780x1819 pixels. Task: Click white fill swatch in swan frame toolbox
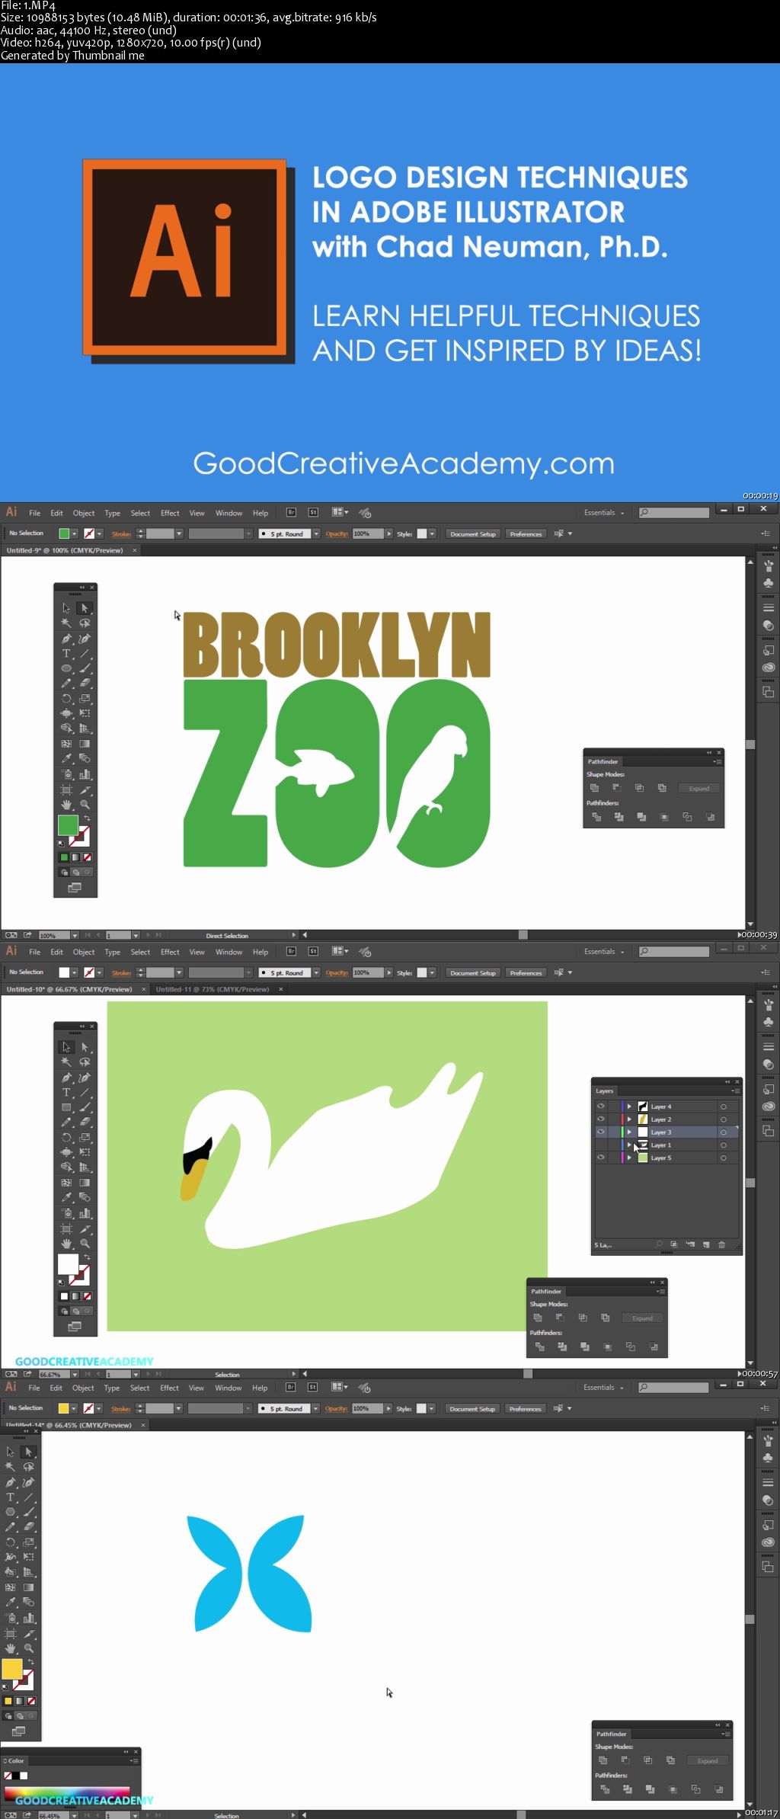tap(68, 1264)
